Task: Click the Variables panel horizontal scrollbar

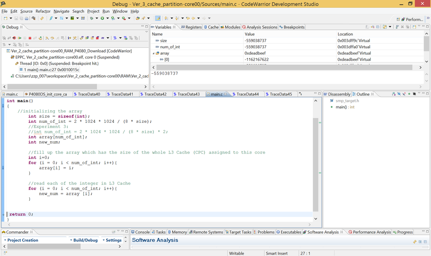Action: point(285,68)
